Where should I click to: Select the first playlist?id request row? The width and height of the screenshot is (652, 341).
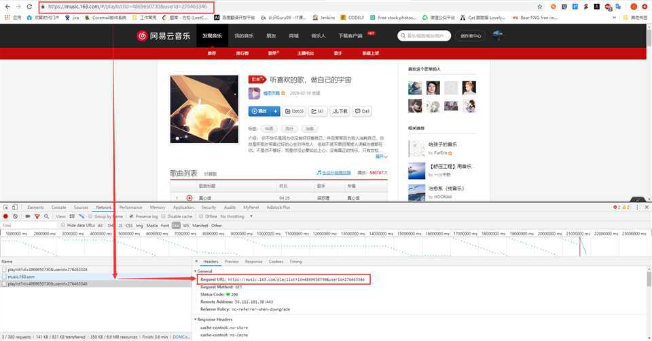coord(96,269)
